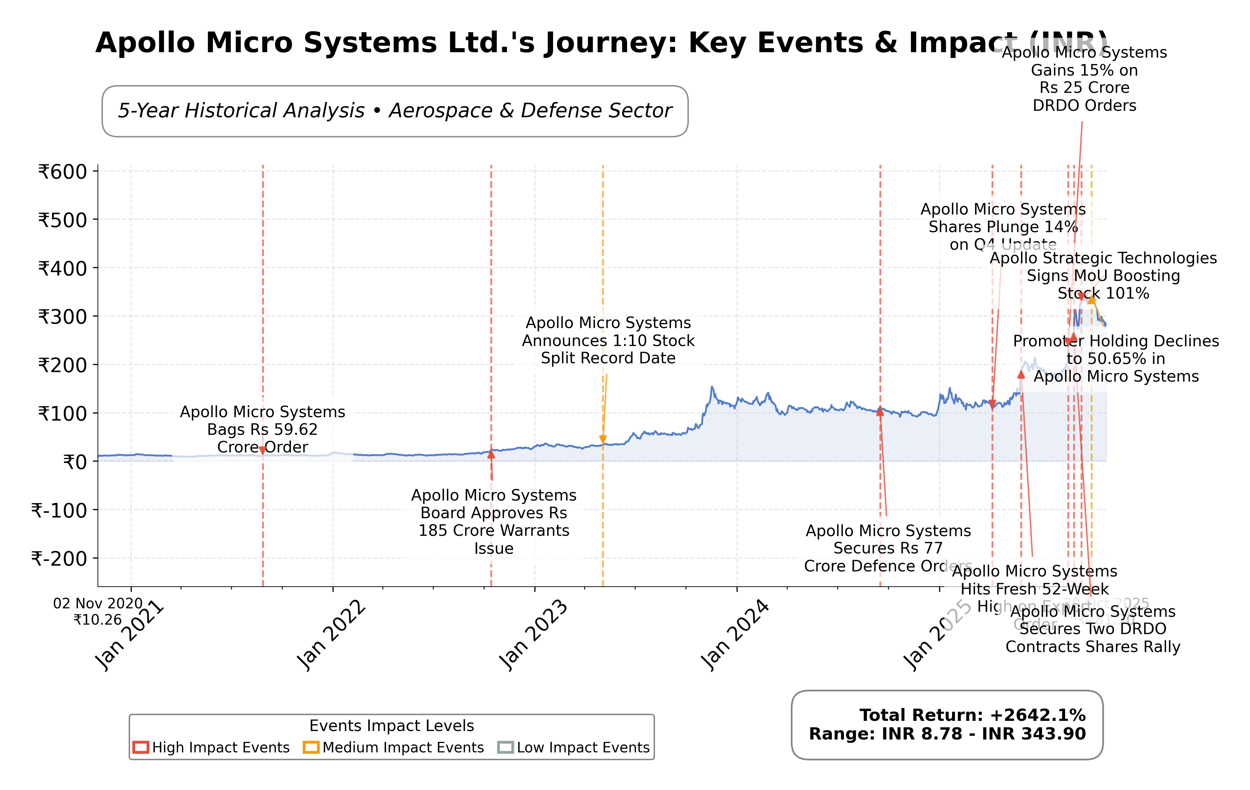This screenshot has height=790, width=1250.
Task: Click the ₹-100 y-axis label
Action: click(x=59, y=510)
